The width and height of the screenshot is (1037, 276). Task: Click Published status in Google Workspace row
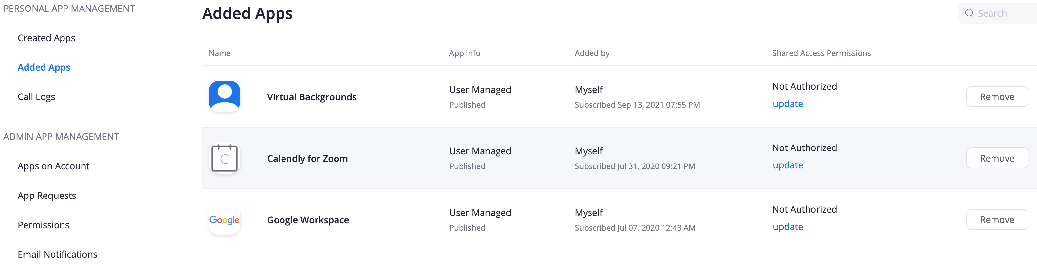467,228
